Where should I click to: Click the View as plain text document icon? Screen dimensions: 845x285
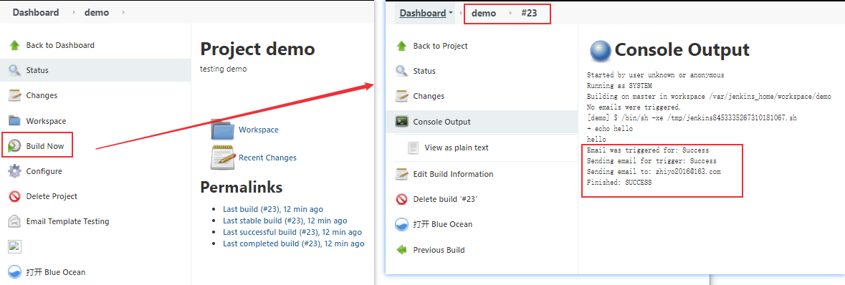(x=414, y=148)
